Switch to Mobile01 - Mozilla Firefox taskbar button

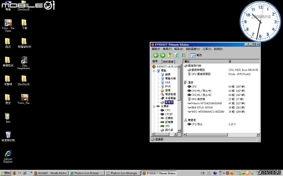51,173
